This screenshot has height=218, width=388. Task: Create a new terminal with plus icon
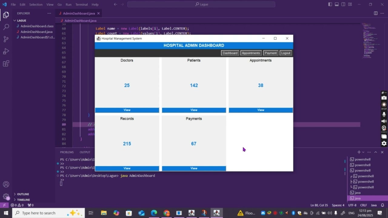(359, 152)
